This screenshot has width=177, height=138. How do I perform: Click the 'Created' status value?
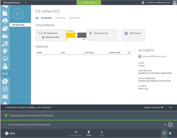141,66
